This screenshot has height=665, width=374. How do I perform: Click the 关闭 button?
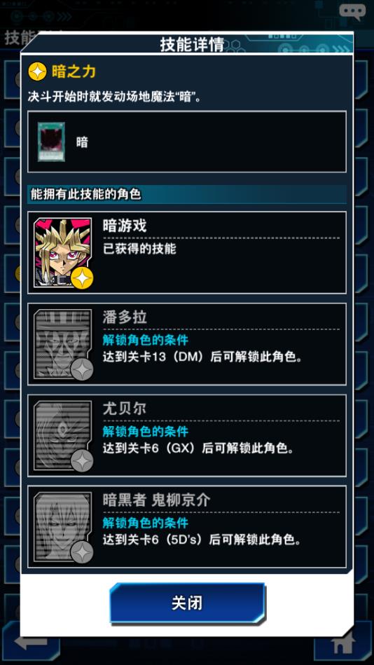tap(187, 603)
